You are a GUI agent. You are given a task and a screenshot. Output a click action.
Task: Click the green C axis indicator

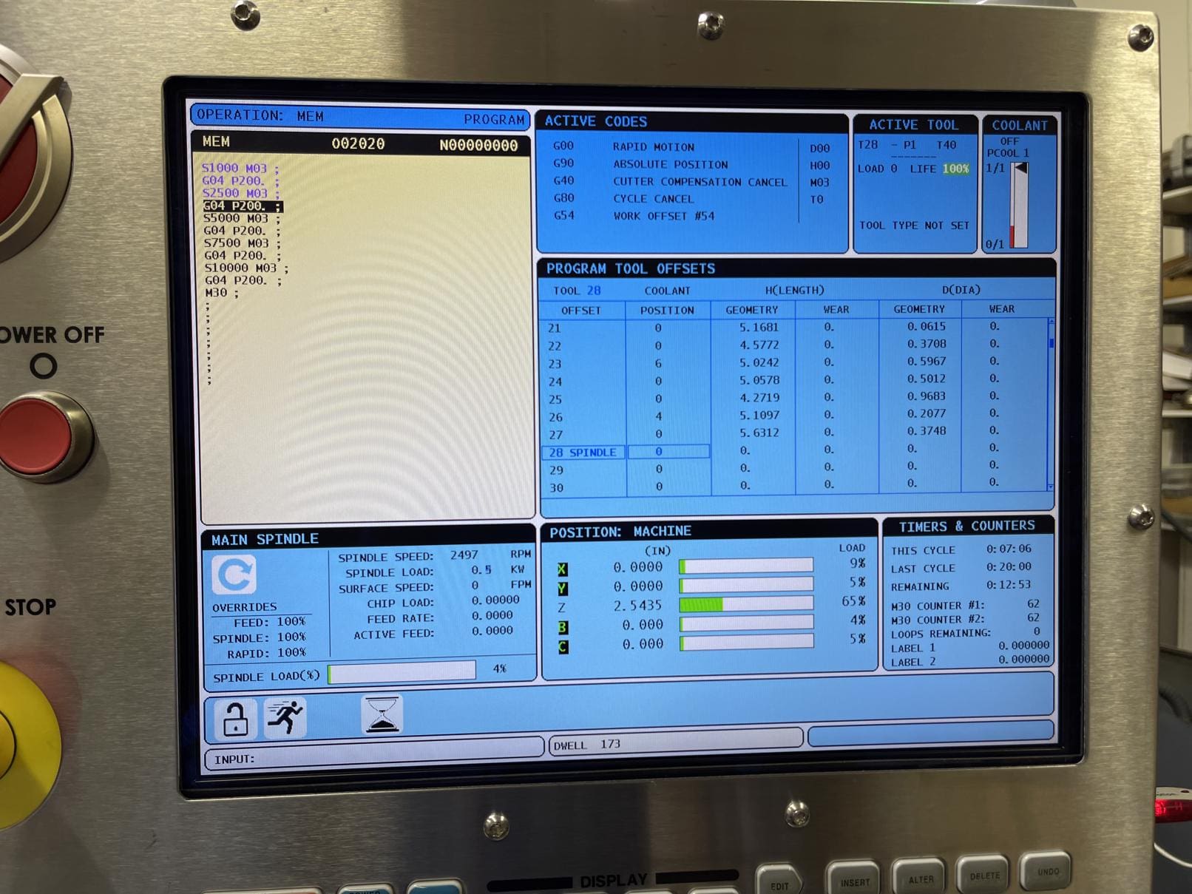point(563,646)
